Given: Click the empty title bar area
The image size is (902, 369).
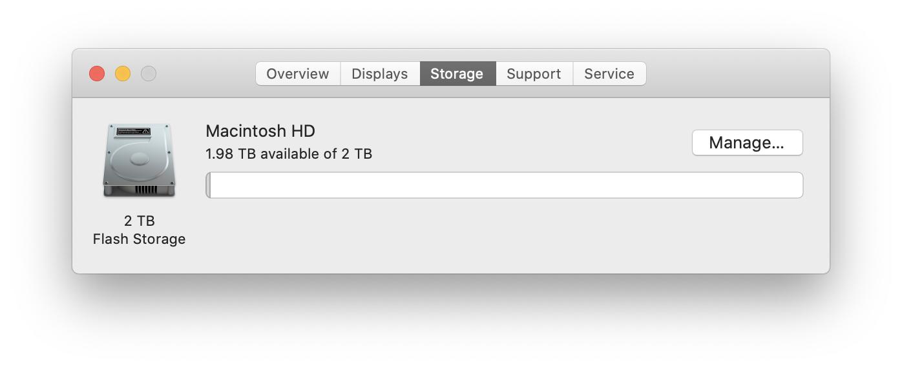Looking at the screenshot, I should (737, 74).
